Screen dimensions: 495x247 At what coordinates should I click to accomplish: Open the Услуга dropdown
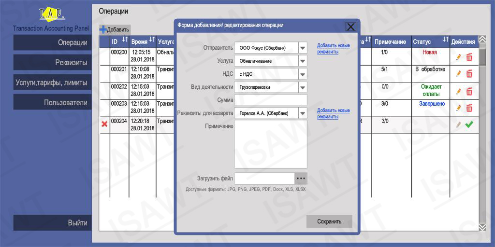tap(303, 61)
